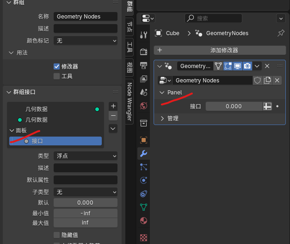
Task: Switch to the 视图 sidebar tab
Action: [130, 68]
